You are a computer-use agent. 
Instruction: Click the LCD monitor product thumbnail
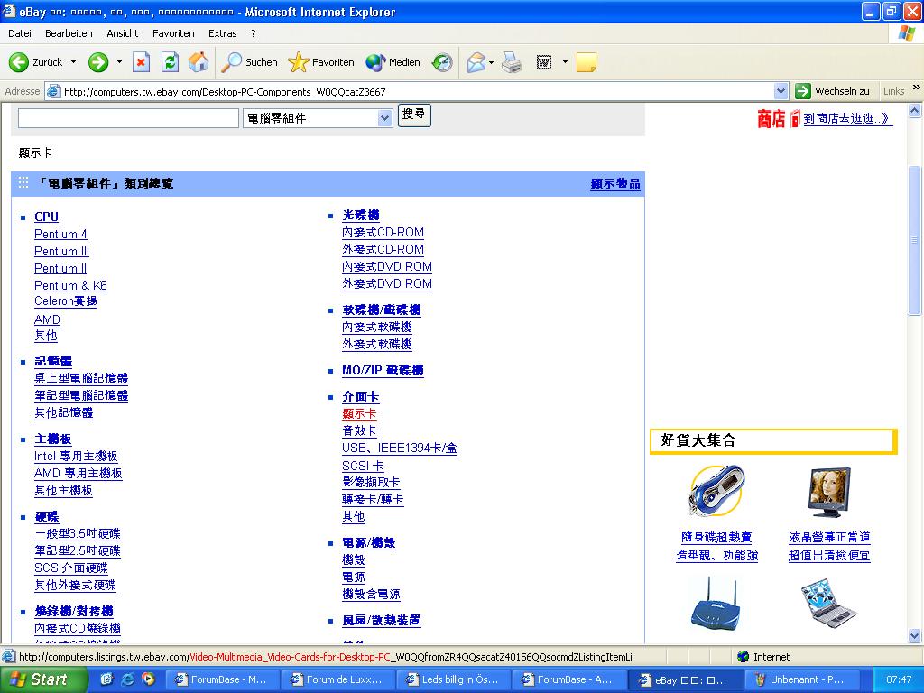(830, 492)
